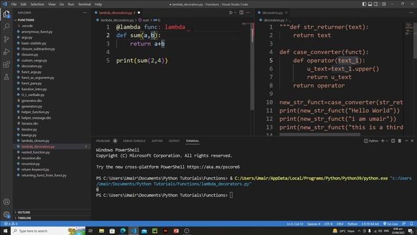The image size is (417, 235).
Task: Open more actions for left editor group
Action: pos(248,12)
